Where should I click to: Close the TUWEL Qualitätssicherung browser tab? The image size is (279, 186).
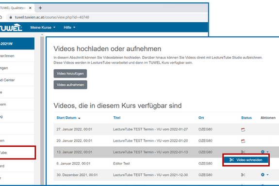click(x=30, y=8)
